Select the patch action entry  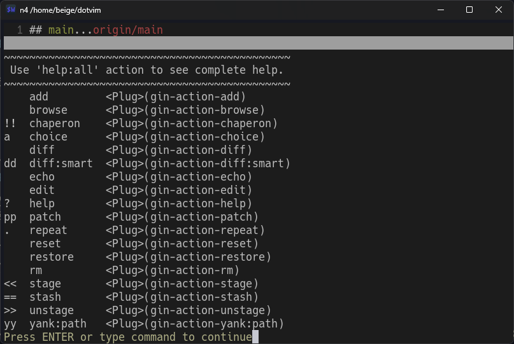[45, 217]
